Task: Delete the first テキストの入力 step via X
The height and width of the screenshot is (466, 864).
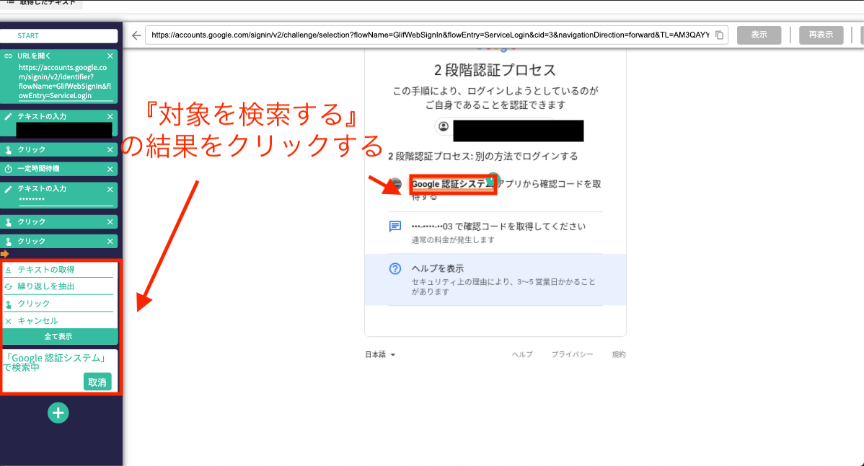Action: [x=110, y=116]
